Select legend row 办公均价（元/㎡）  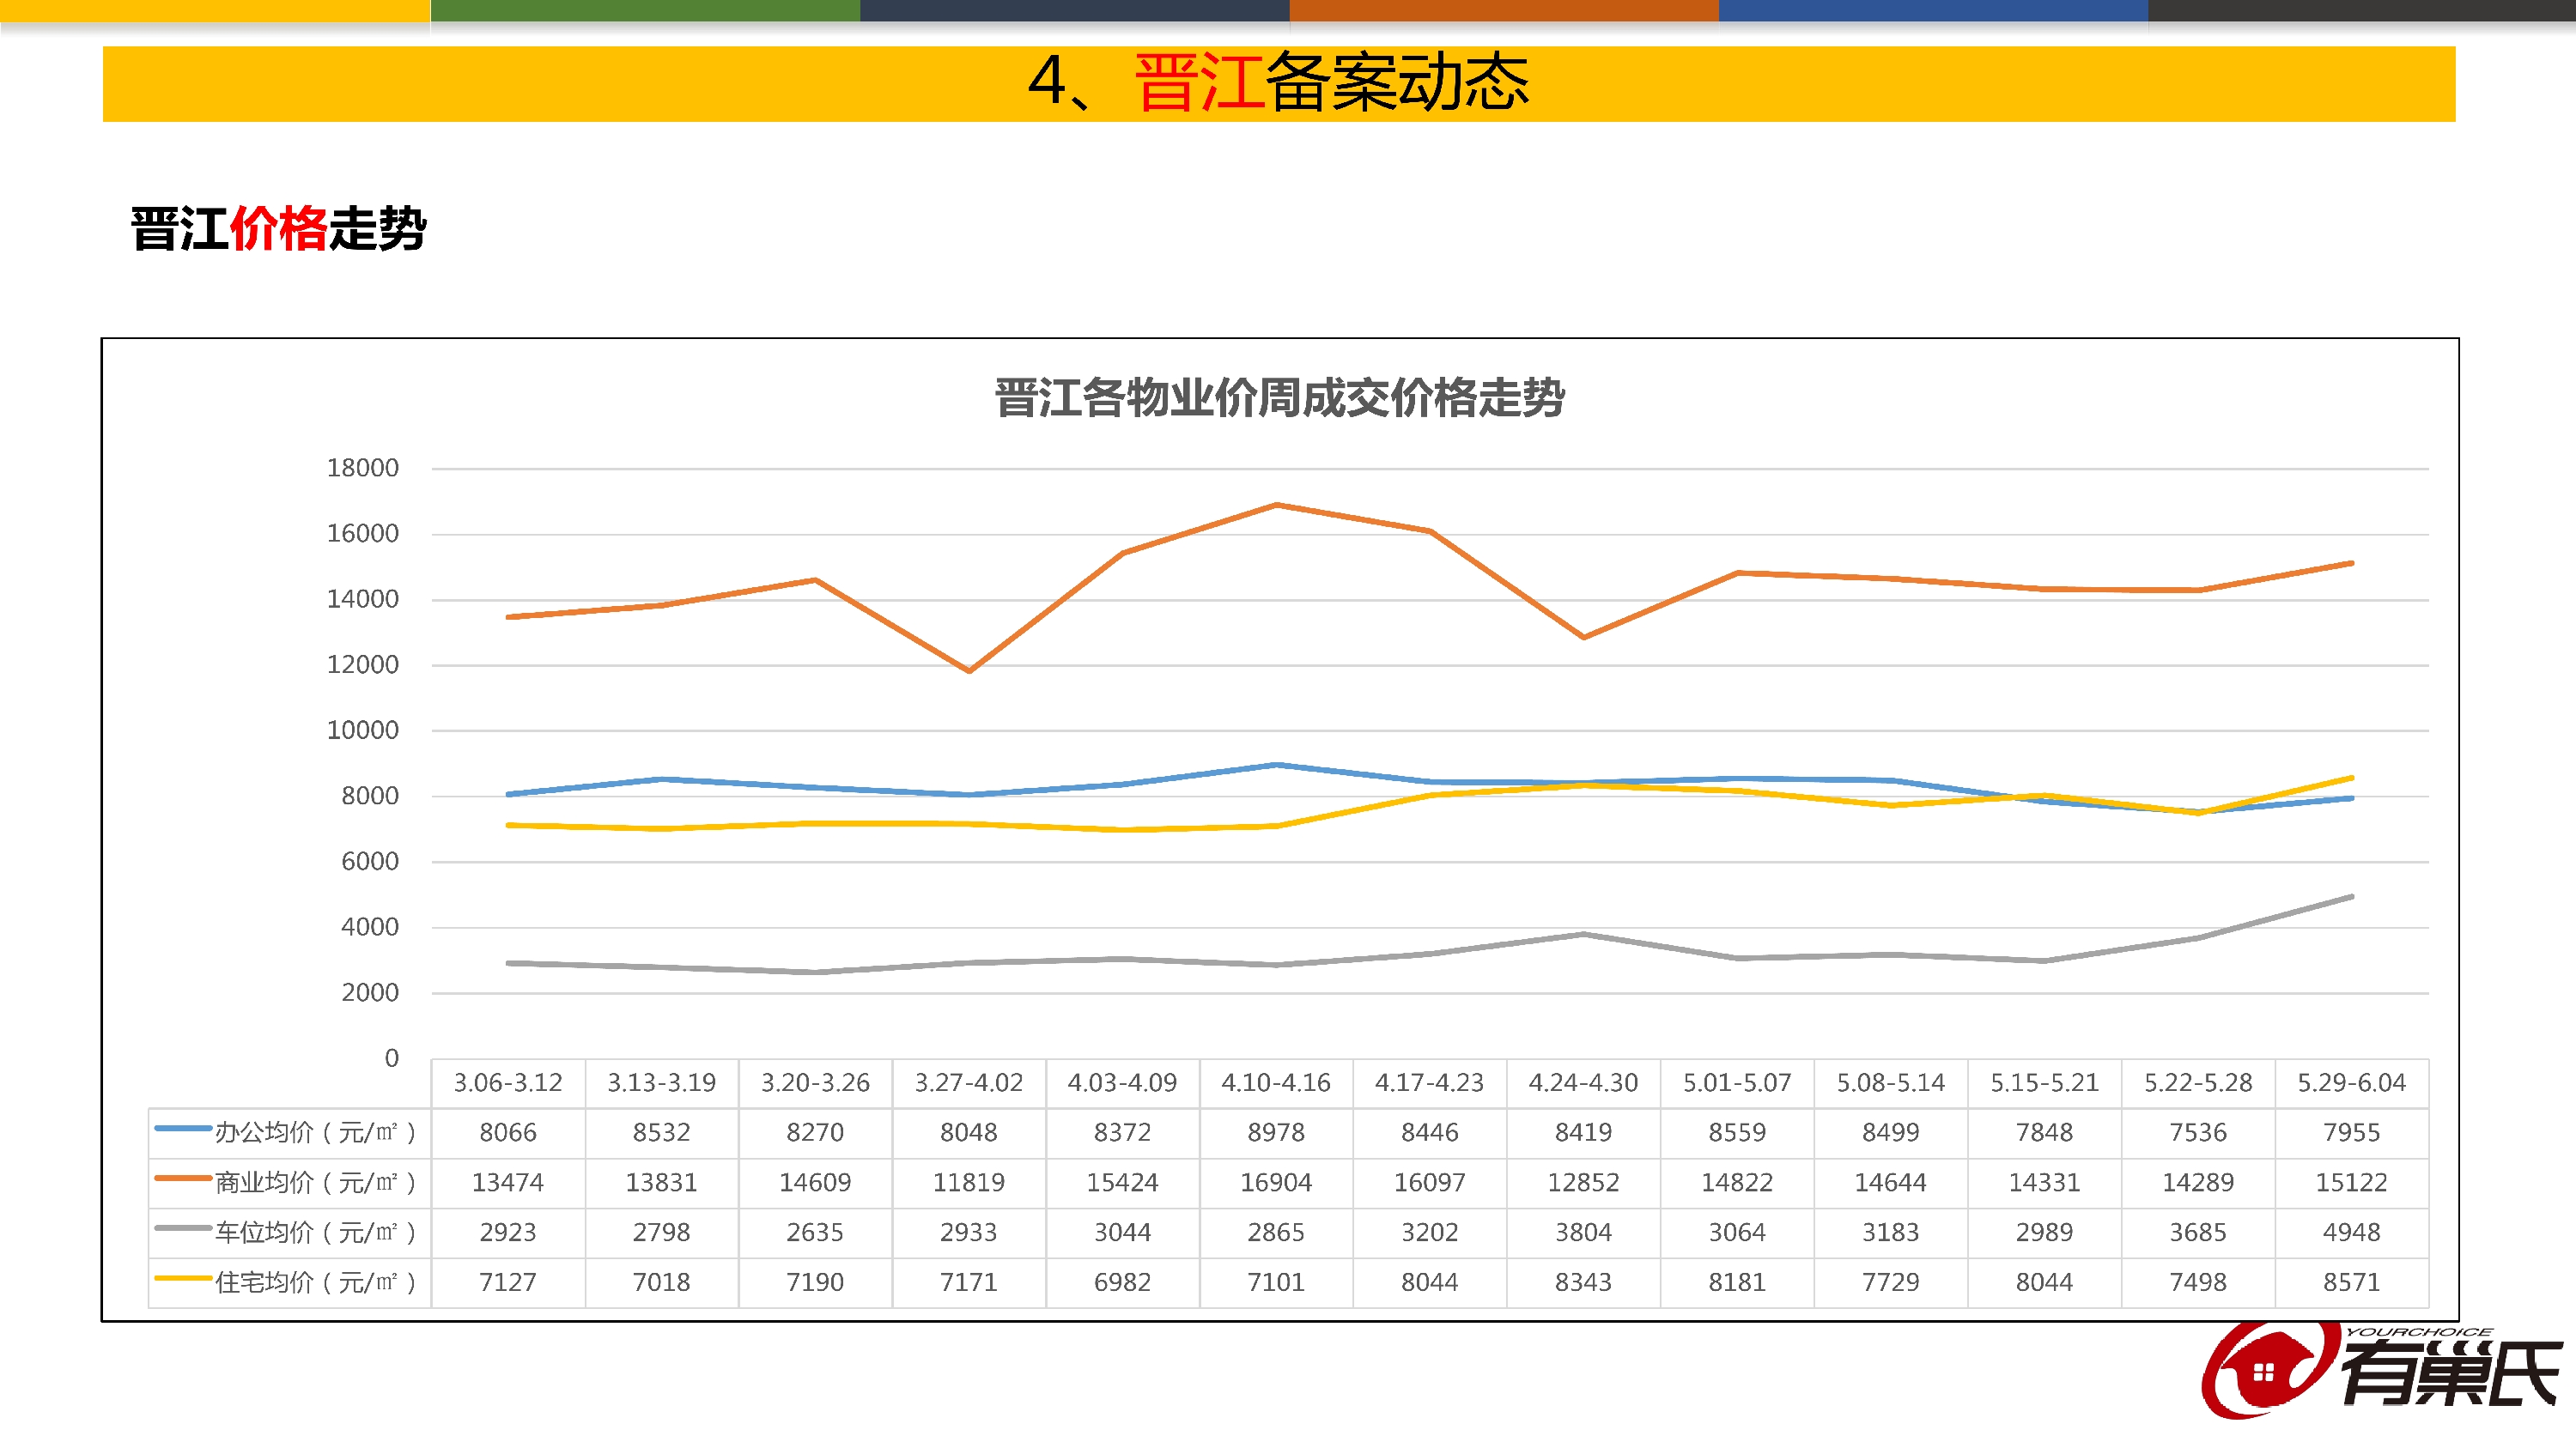point(290,1132)
